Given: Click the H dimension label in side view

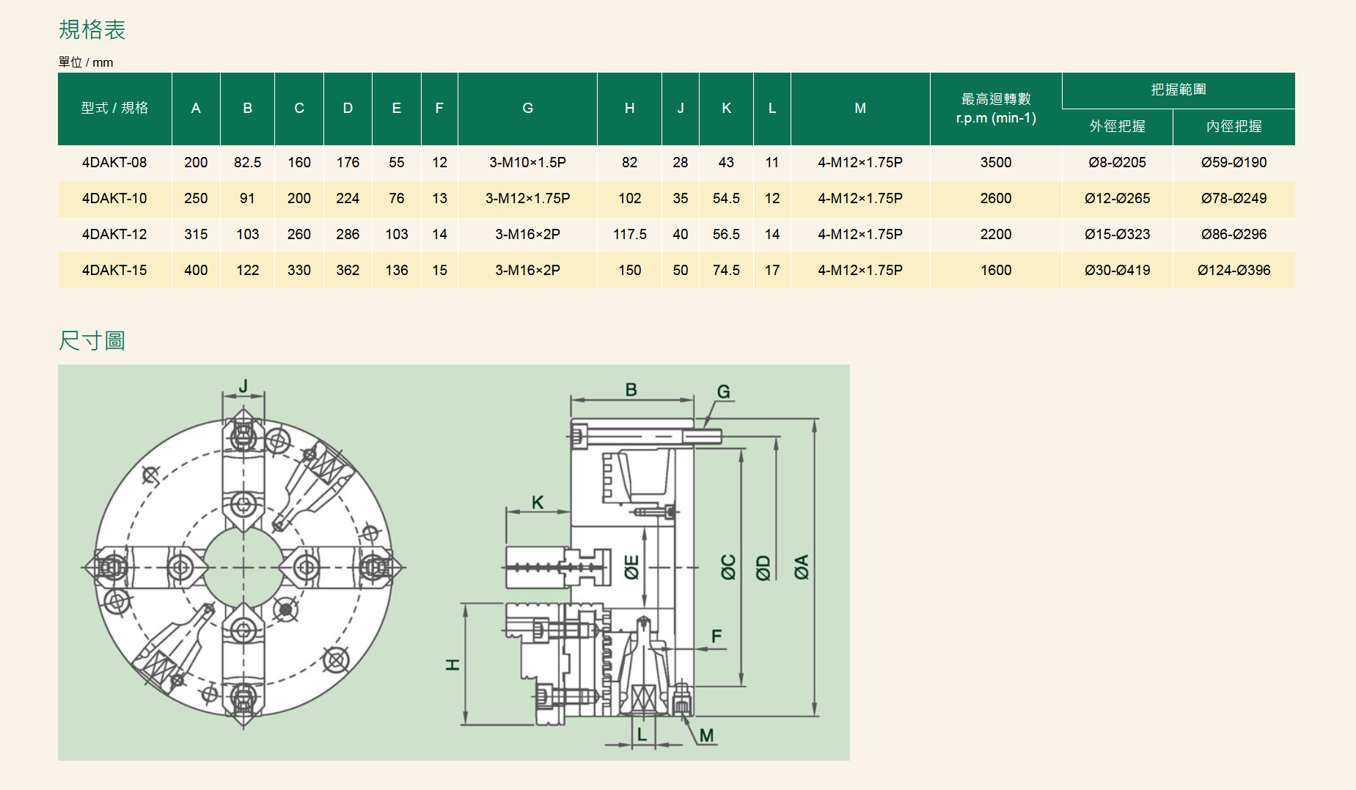Looking at the screenshot, I should 453,665.
